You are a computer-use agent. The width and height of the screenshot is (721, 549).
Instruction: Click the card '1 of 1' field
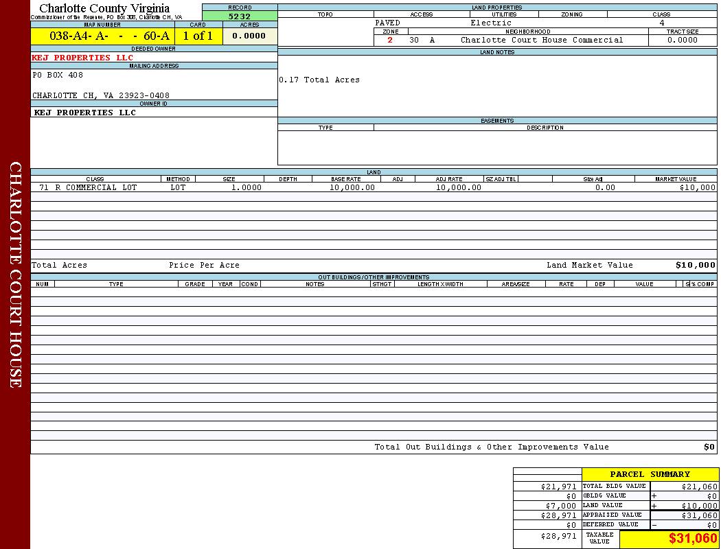tap(198, 36)
